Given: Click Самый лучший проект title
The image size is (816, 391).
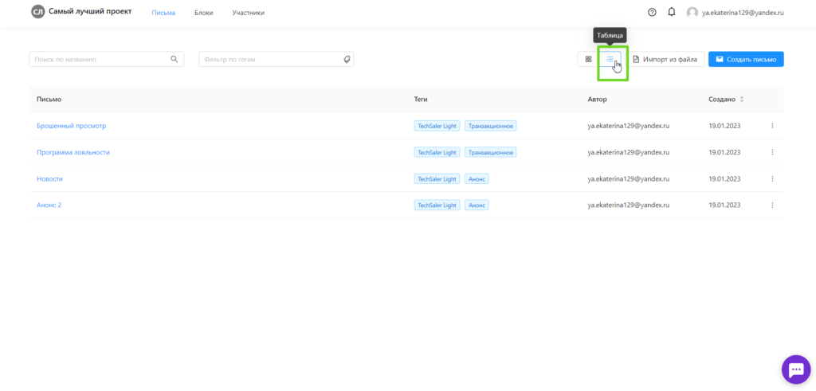Looking at the screenshot, I should pyautogui.click(x=90, y=11).
